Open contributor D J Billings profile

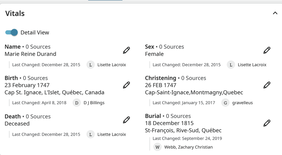pyautogui.click(x=94, y=103)
